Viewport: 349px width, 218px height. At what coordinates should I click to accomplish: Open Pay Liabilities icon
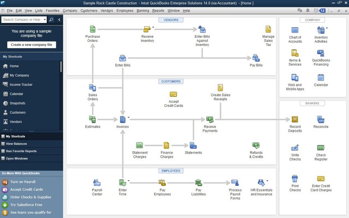(198, 183)
